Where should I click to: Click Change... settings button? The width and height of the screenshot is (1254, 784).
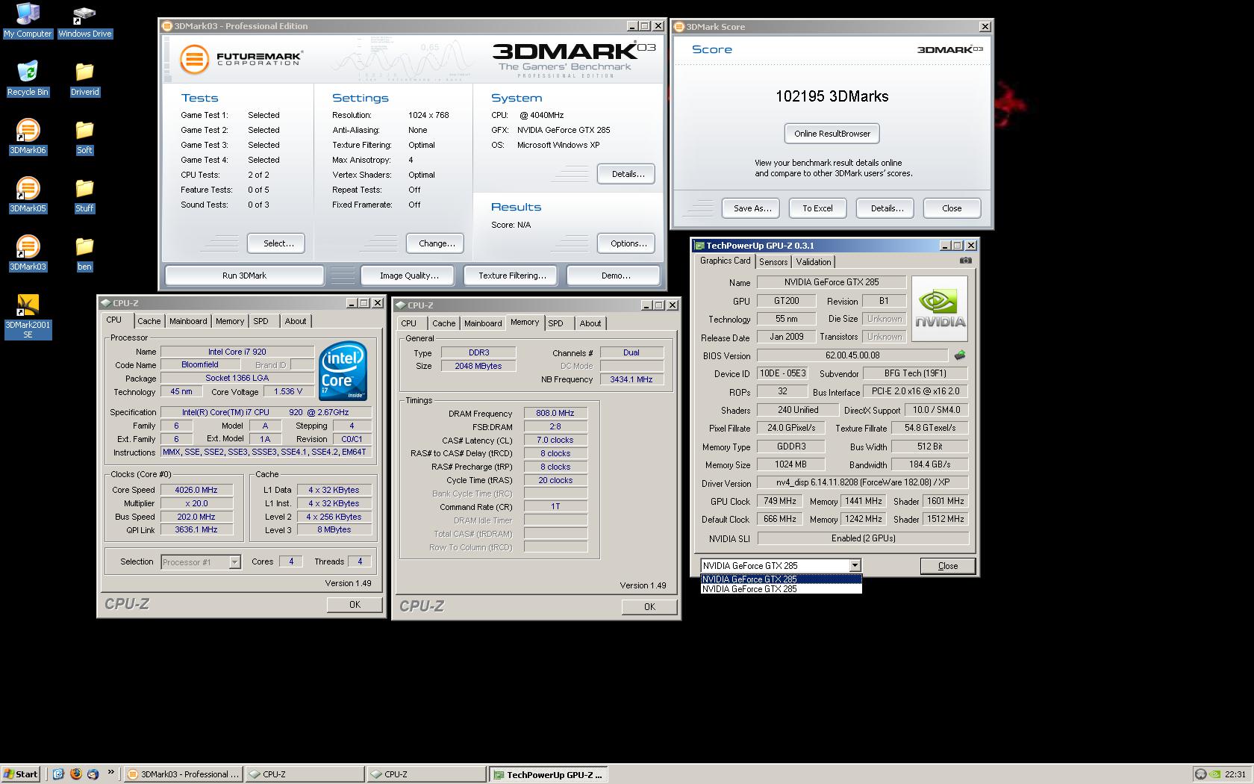[x=435, y=243]
